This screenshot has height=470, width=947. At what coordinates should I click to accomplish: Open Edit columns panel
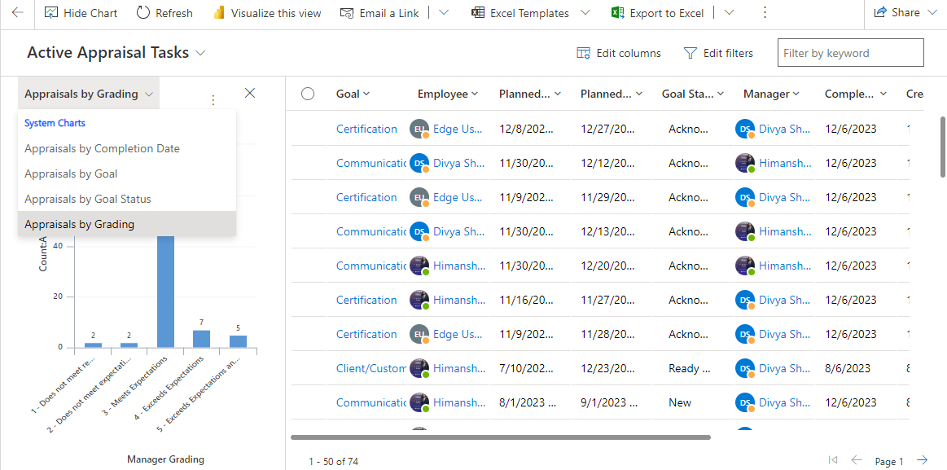(618, 53)
